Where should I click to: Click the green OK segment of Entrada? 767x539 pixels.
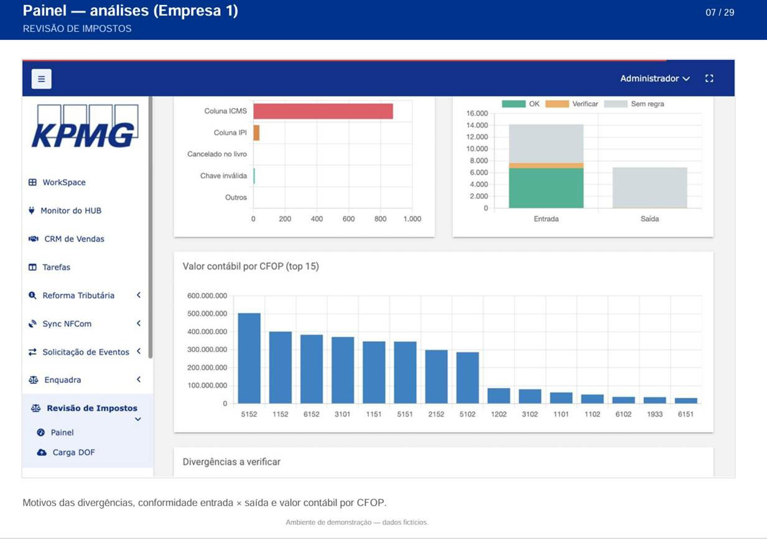pyautogui.click(x=546, y=188)
